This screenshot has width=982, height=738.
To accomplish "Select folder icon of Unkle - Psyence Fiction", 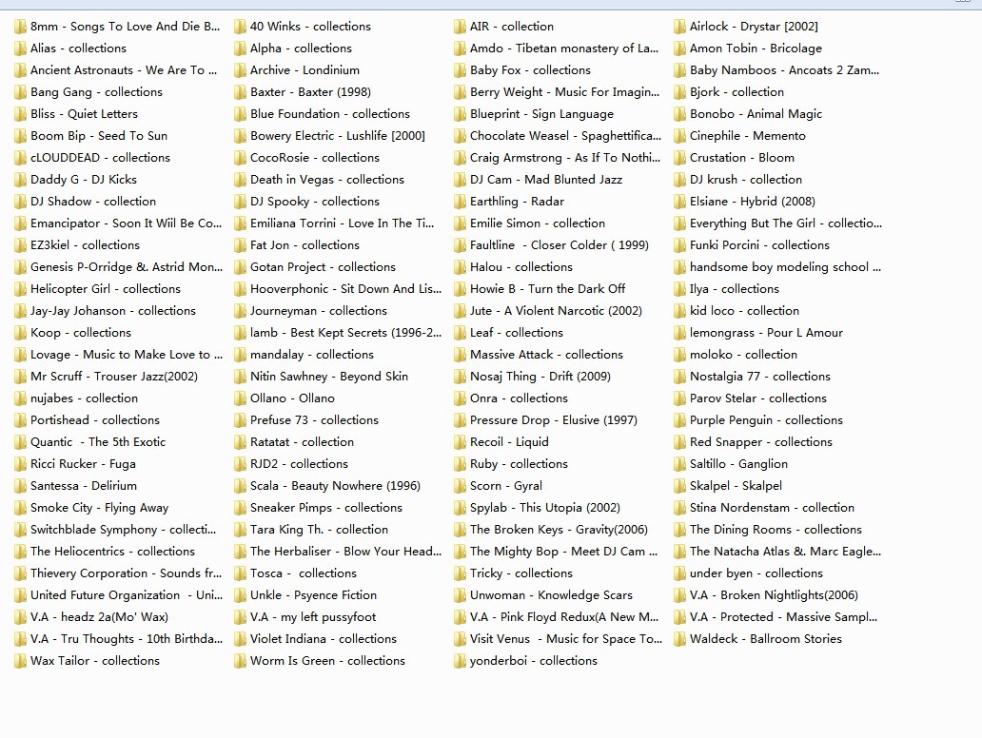I will pos(240,595).
